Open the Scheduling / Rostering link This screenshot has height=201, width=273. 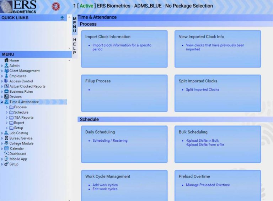(110, 141)
